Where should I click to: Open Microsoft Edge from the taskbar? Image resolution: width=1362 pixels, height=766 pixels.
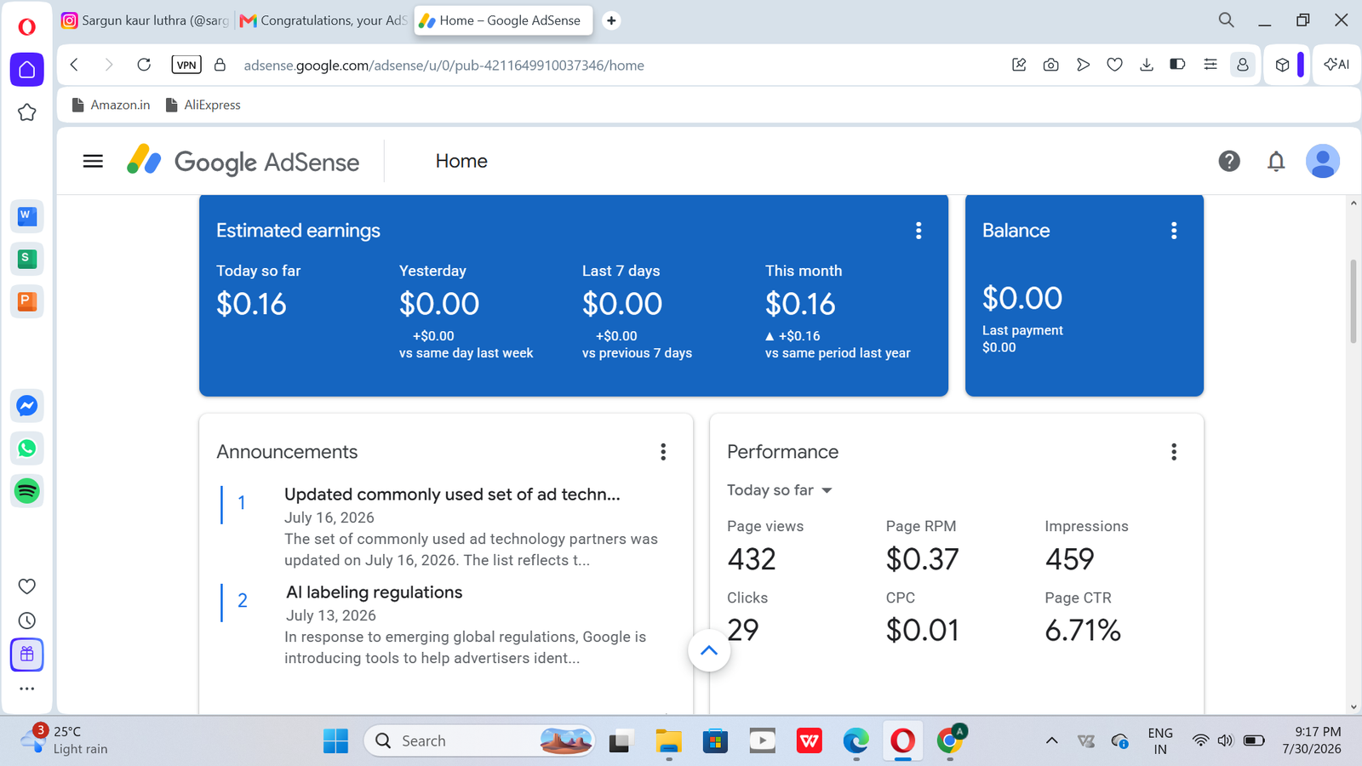(856, 741)
